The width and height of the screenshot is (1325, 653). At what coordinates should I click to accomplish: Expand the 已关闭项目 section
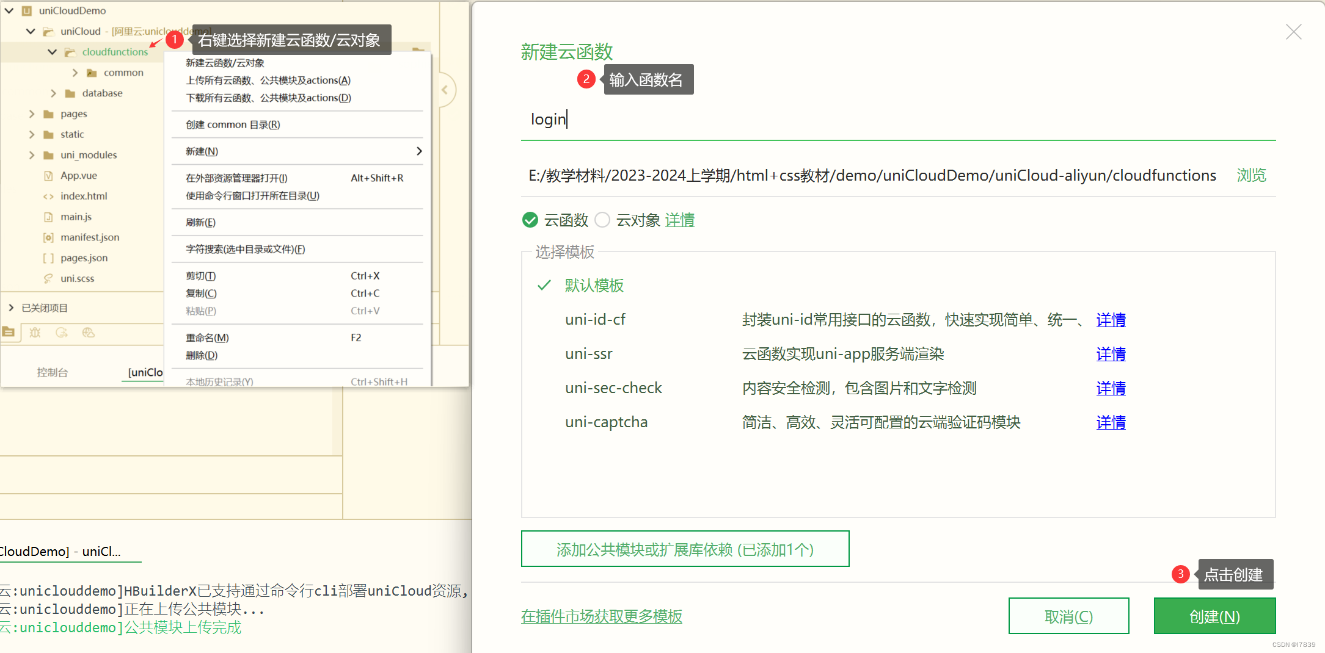pyautogui.click(x=11, y=307)
